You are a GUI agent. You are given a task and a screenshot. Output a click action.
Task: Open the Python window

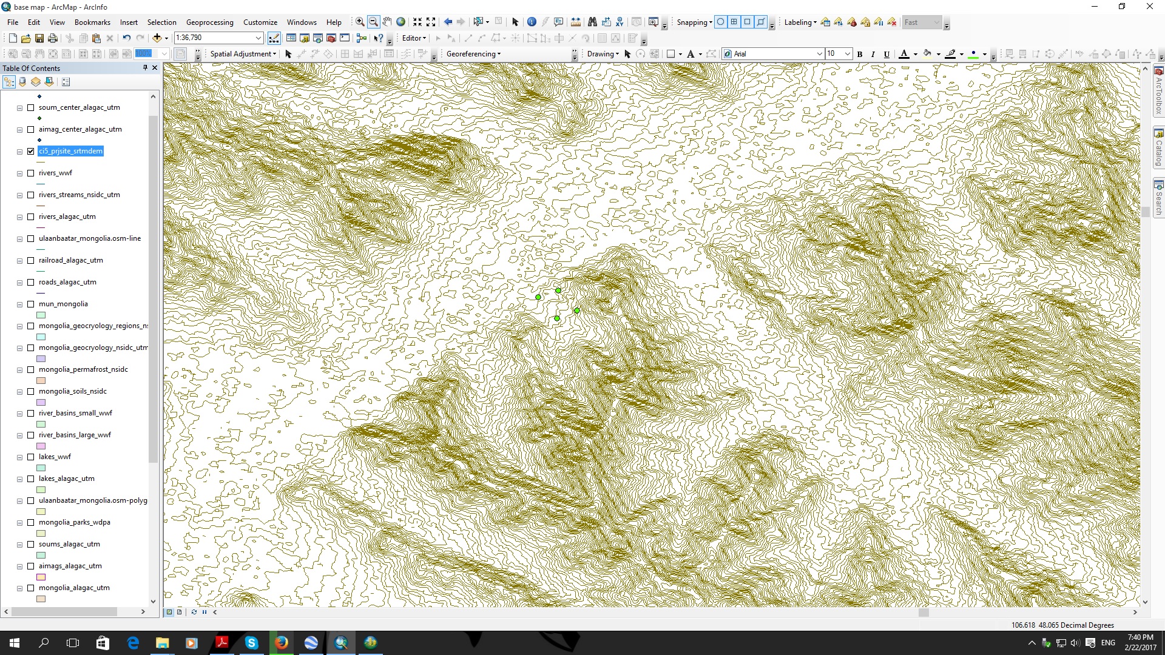[345, 38]
